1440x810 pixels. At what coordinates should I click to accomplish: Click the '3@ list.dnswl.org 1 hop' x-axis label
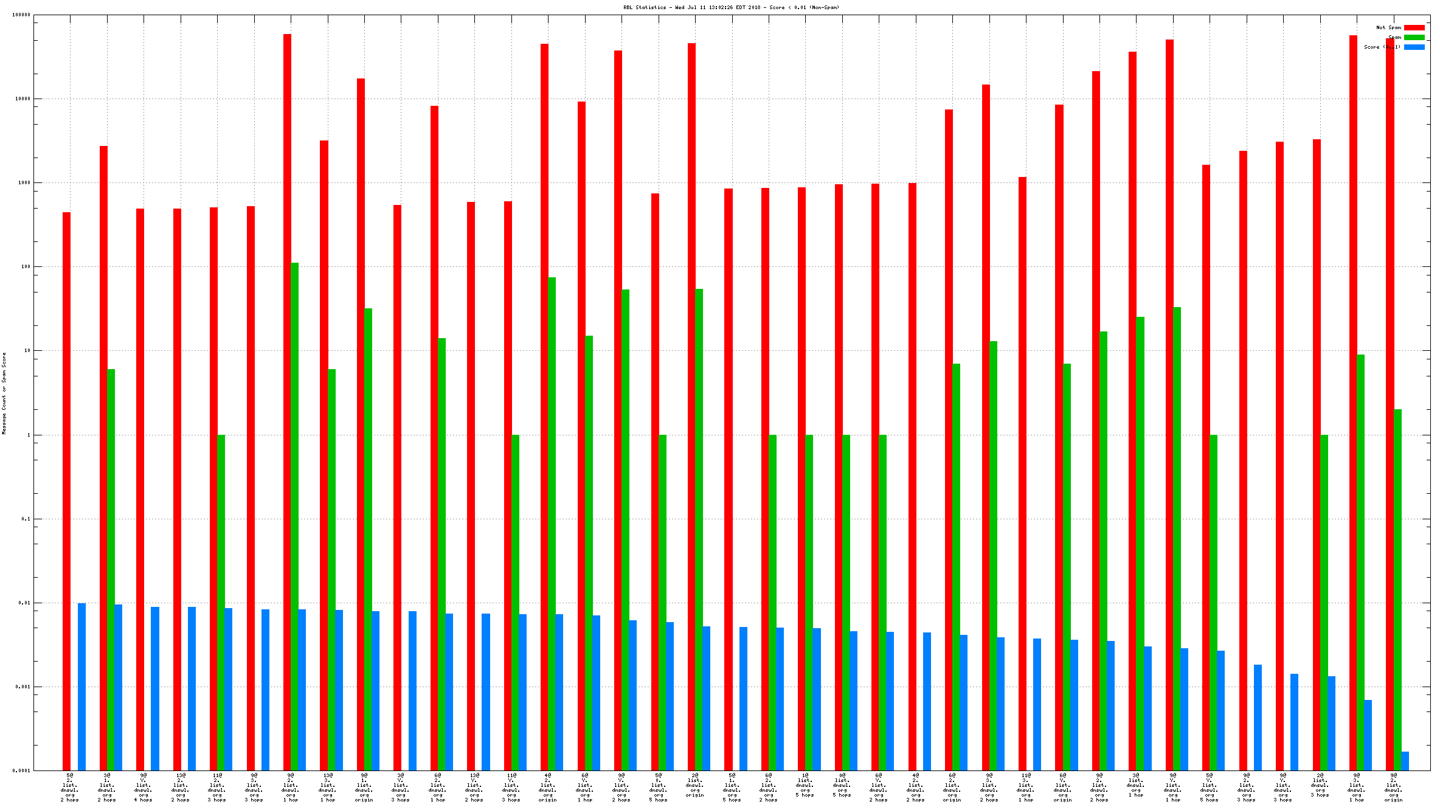coord(1136,784)
